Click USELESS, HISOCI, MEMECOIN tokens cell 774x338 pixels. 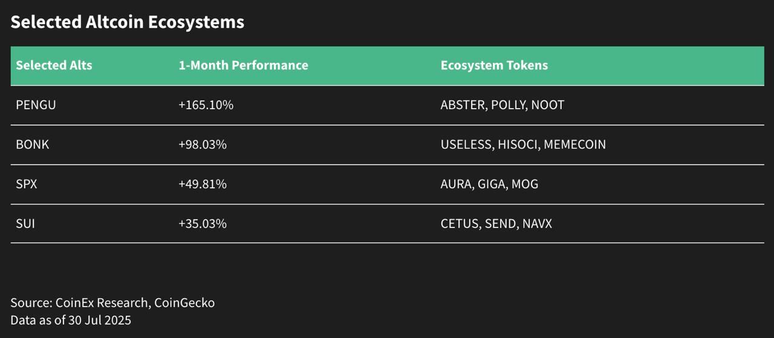coord(523,145)
